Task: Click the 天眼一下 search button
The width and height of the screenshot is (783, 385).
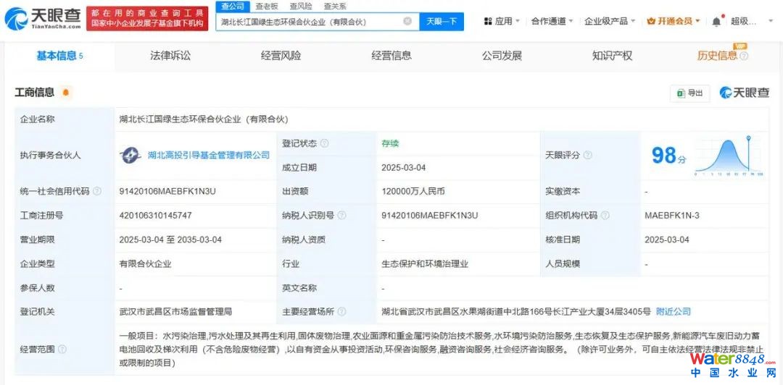Action: coord(441,22)
